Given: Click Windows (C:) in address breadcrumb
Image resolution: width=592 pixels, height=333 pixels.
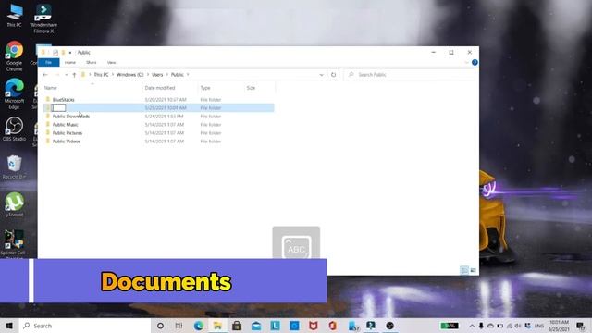Looking at the screenshot, I should pyautogui.click(x=129, y=75).
